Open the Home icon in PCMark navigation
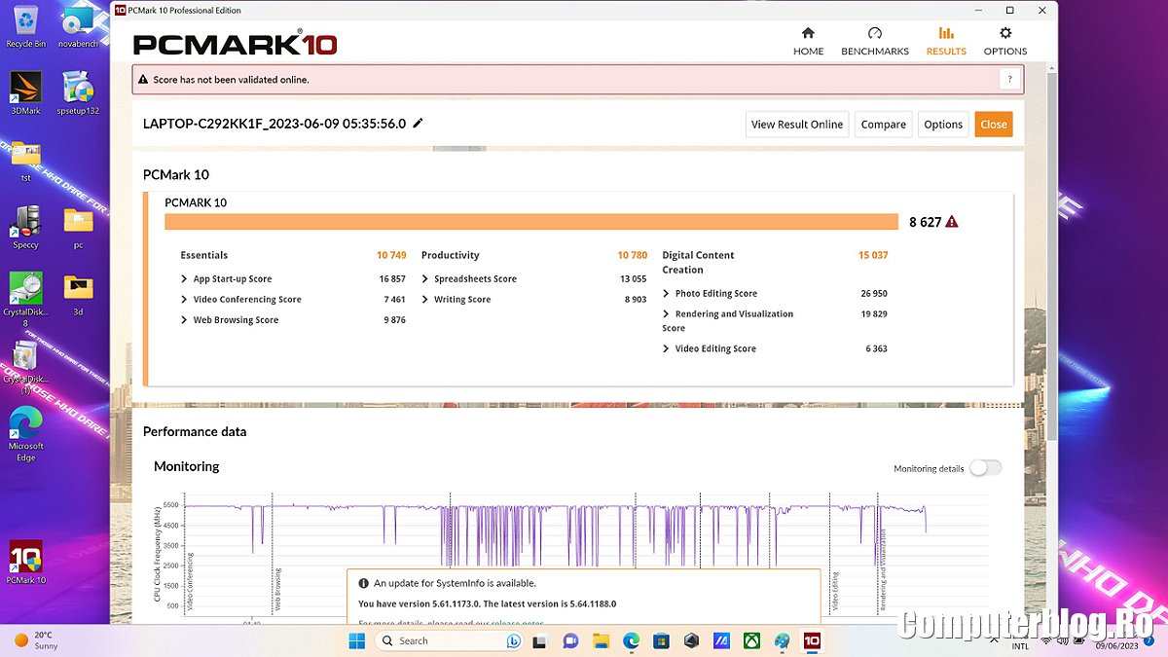 pos(808,34)
